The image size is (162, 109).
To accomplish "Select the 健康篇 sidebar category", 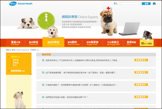I will pos(16,63).
